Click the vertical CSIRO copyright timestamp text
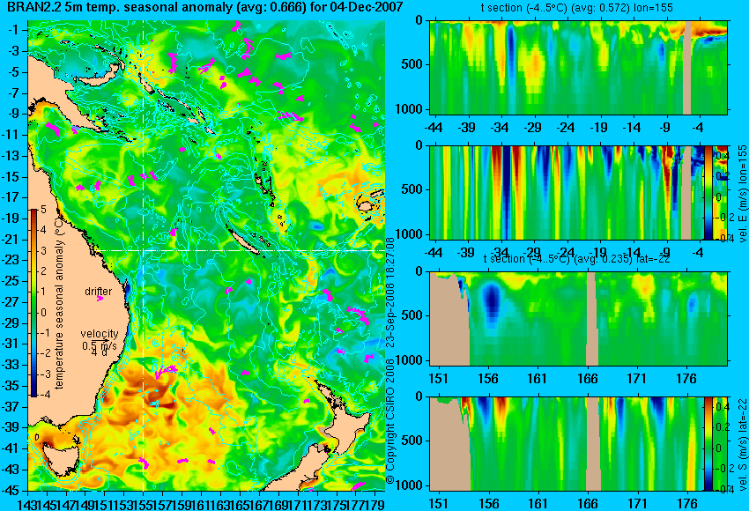The image size is (749, 511). click(389, 360)
